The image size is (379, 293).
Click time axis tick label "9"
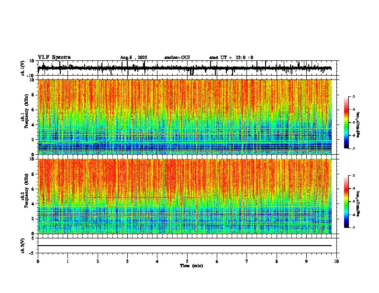pos(306,261)
